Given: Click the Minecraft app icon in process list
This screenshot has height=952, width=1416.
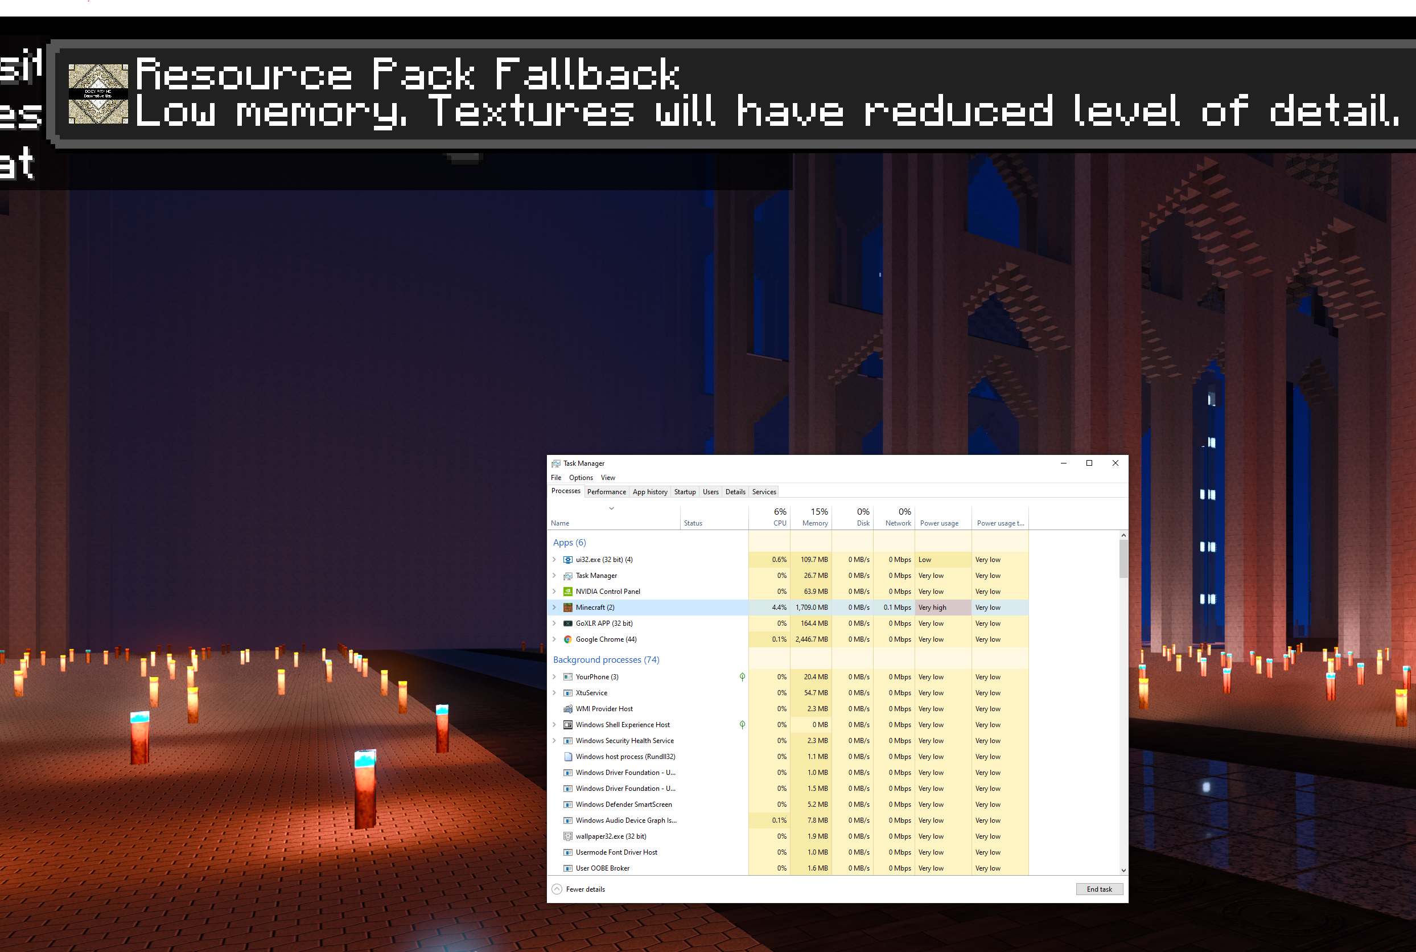Looking at the screenshot, I should 567,607.
